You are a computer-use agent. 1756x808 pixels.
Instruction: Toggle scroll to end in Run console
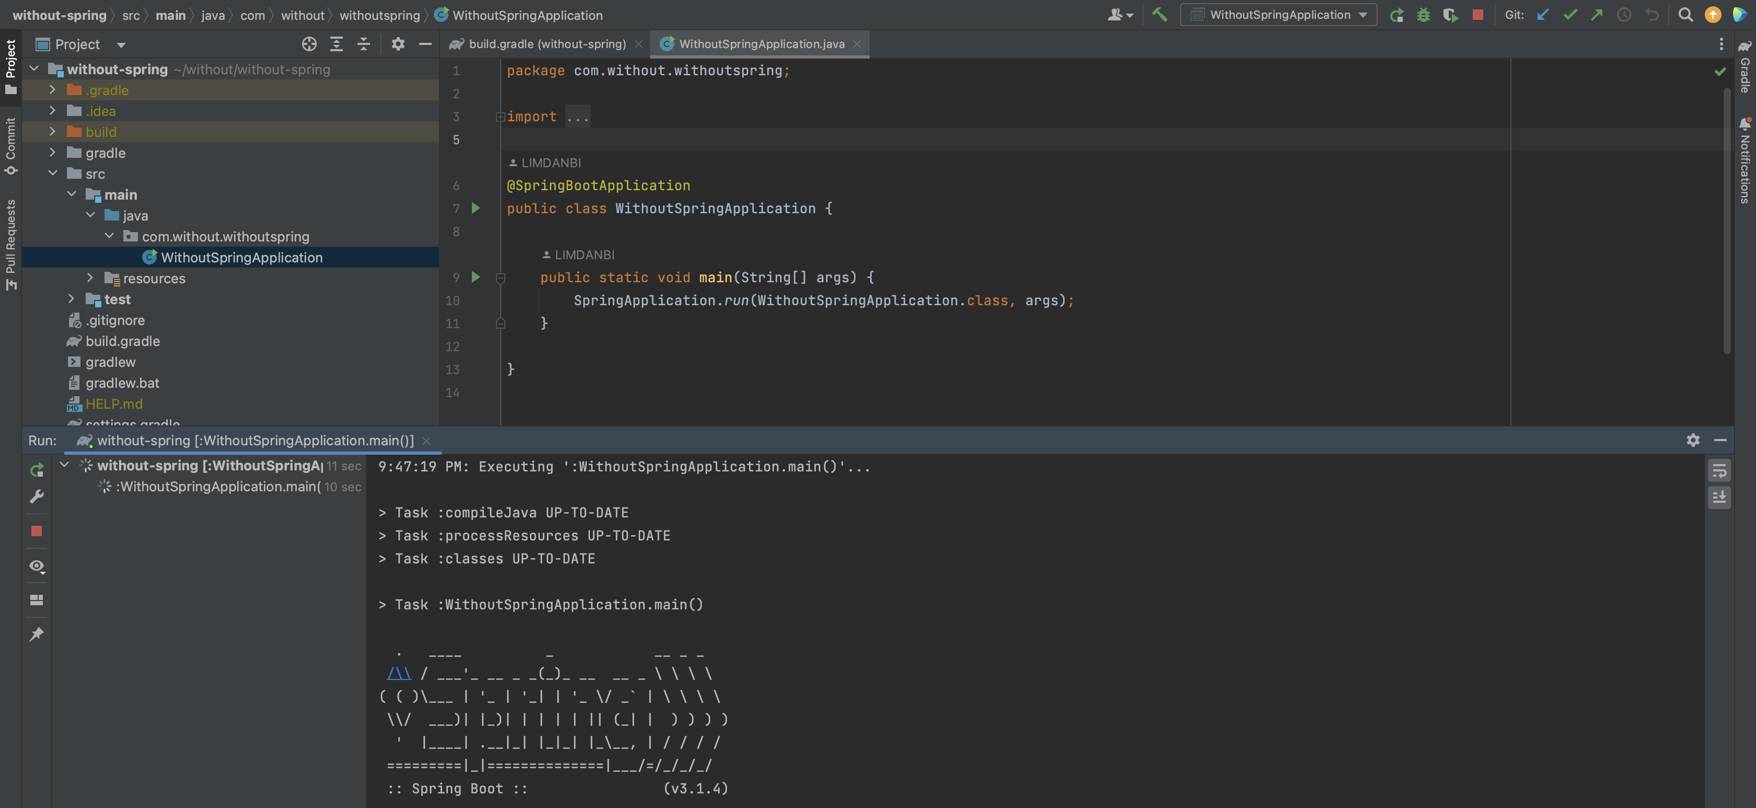click(1719, 497)
